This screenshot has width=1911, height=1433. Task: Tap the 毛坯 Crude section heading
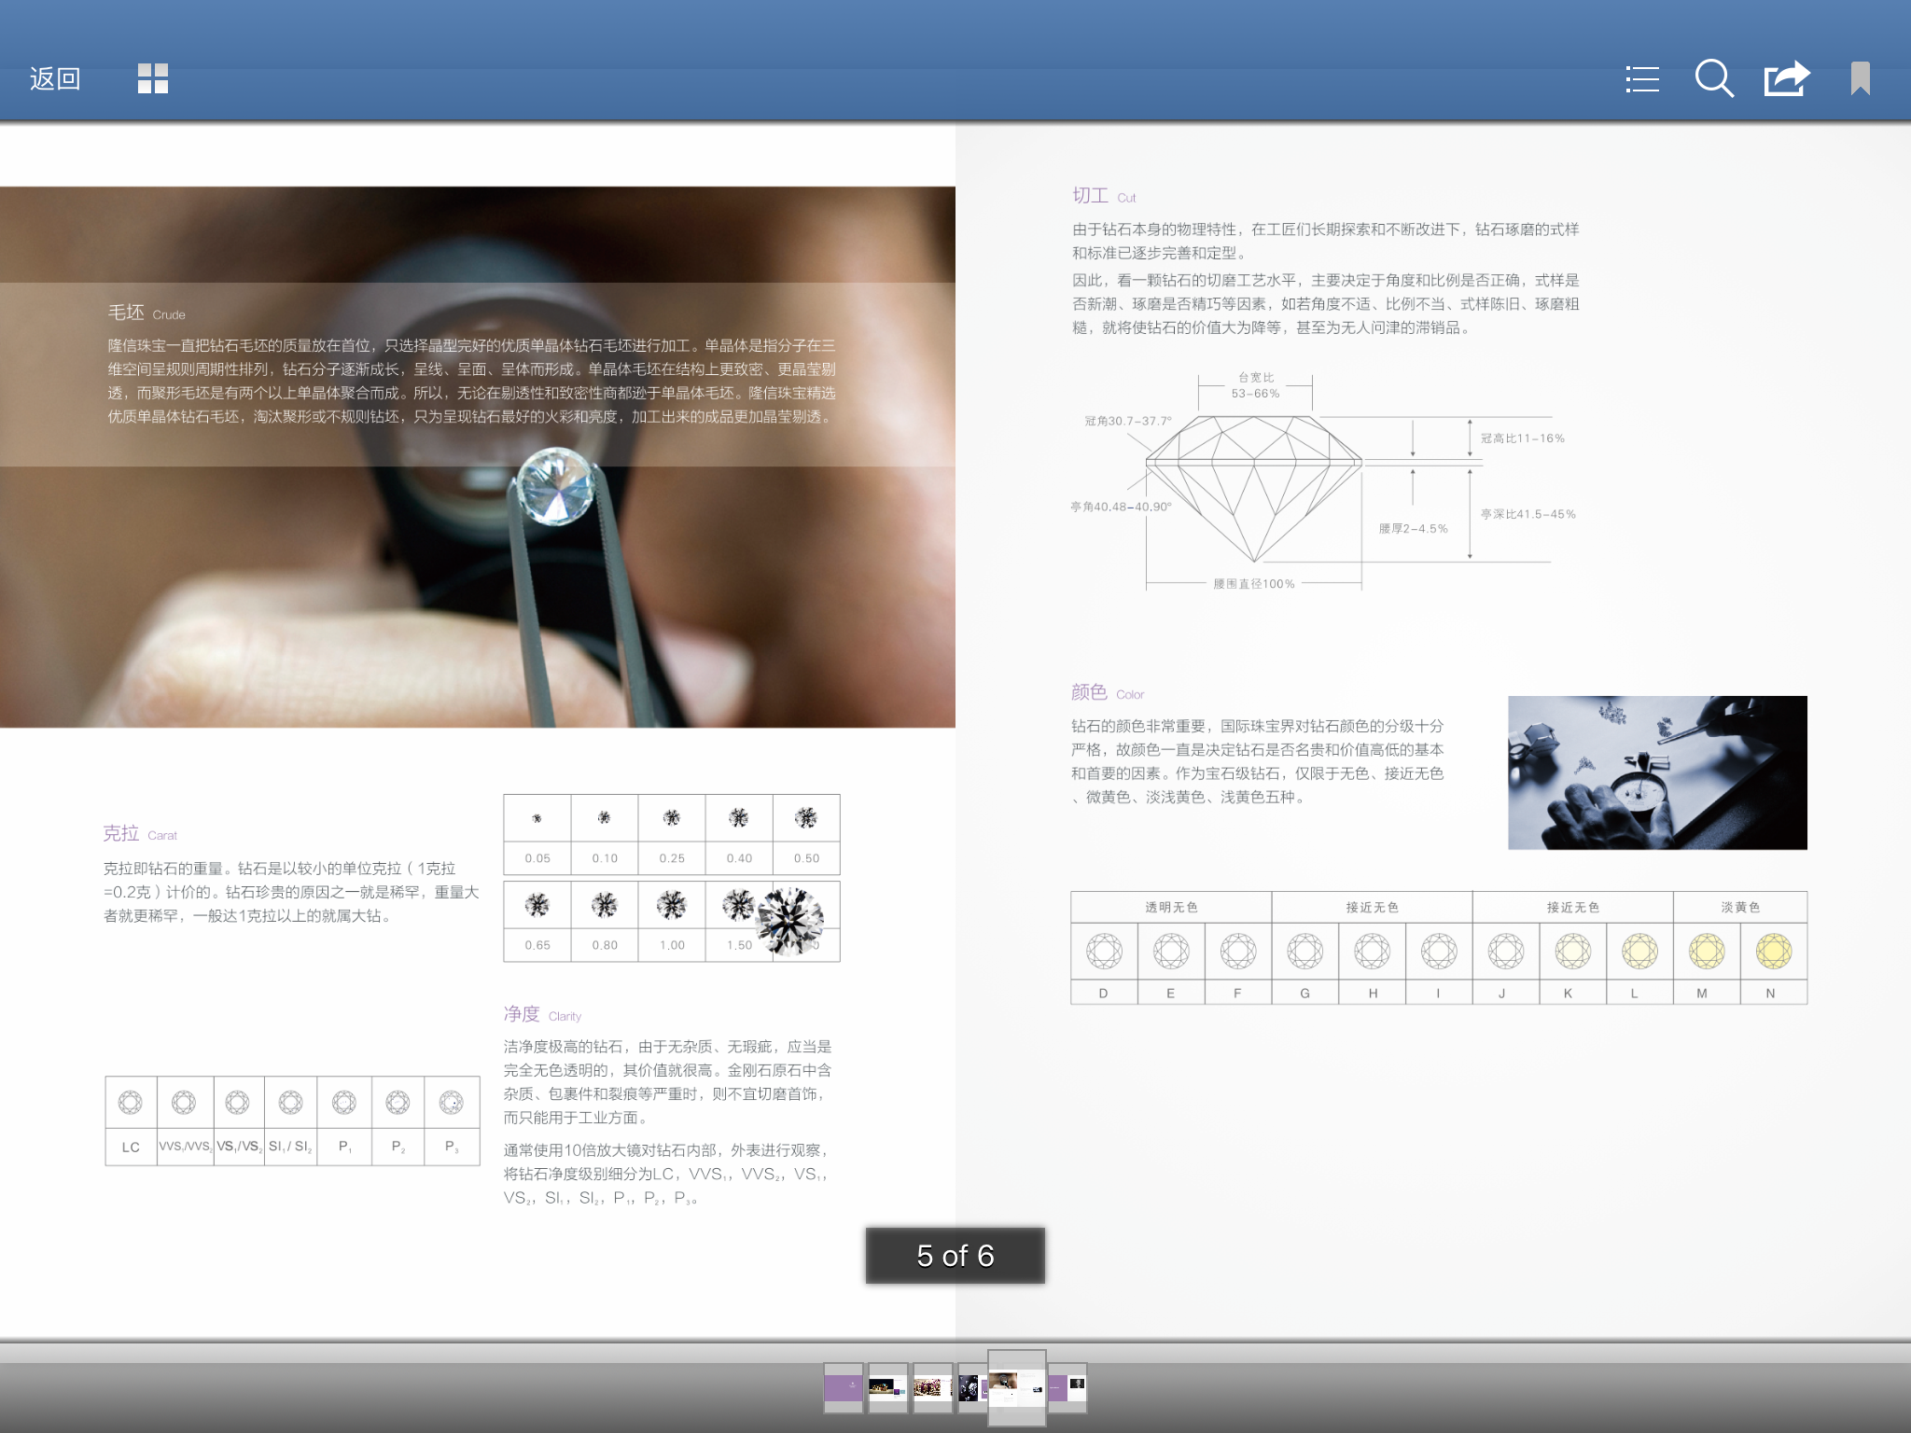[x=146, y=313]
